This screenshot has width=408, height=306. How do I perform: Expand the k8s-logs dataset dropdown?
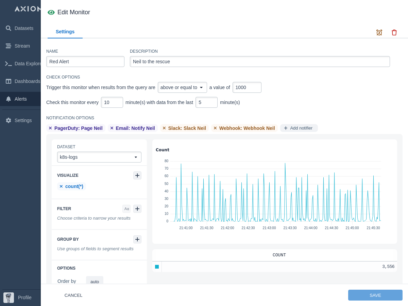point(99,157)
